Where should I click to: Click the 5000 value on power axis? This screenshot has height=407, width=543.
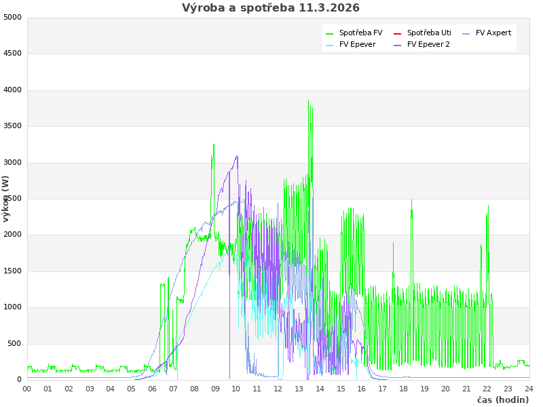[12, 17]
